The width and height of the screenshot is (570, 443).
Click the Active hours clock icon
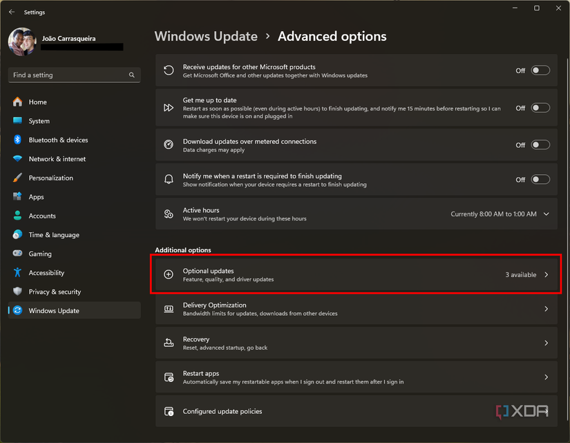pyautogui.click(x=169, y=214)
